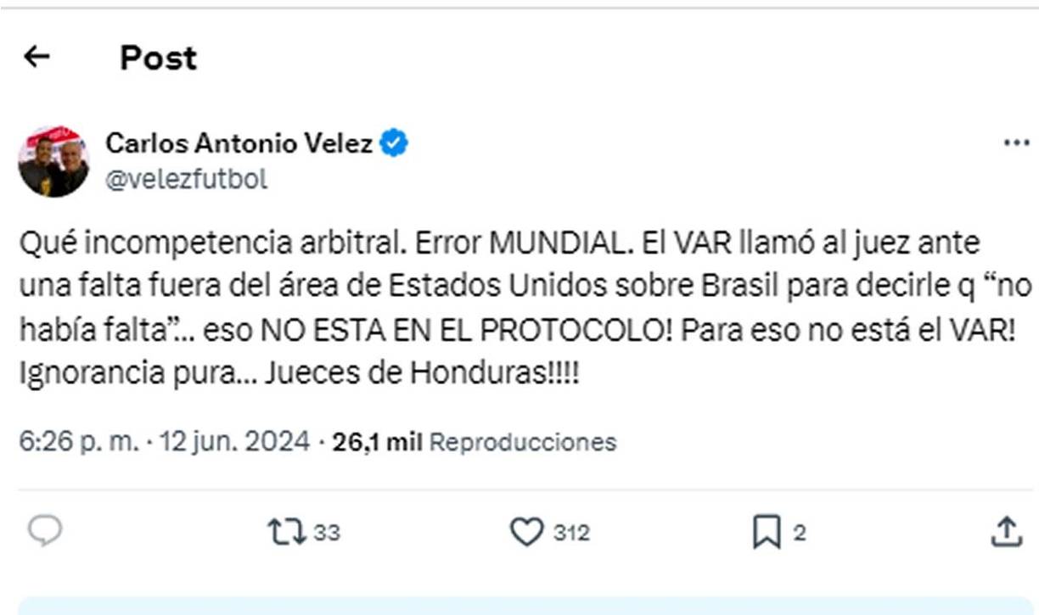The image size is (1039, 615).
Task: Open Carlos Antonio Velez's profile picture
Action: click(x=52, y=158)
